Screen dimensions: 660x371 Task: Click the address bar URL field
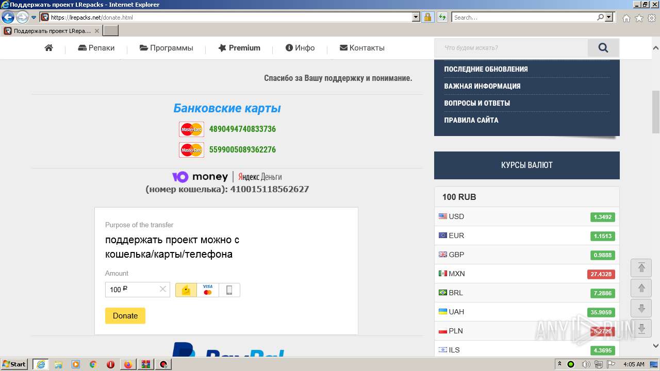click(x=230, y=18)
